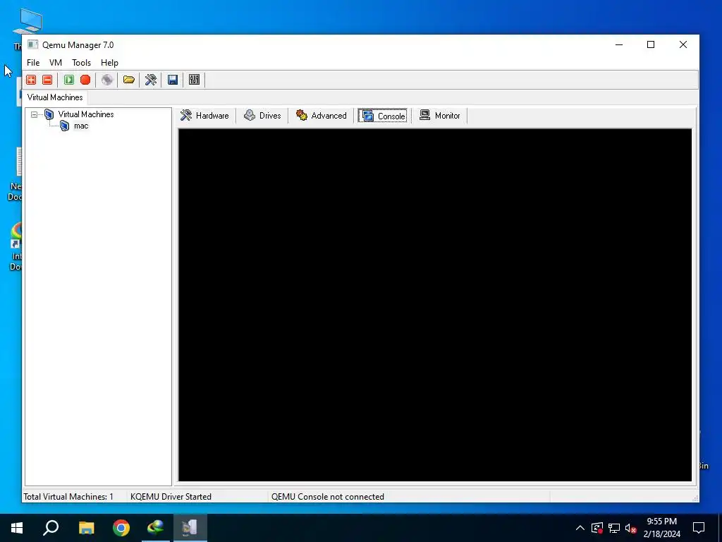Launch Google Chrome from the taskbar

point(121,528)
